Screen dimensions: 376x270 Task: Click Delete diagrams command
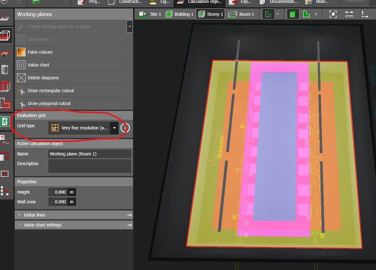70,78
